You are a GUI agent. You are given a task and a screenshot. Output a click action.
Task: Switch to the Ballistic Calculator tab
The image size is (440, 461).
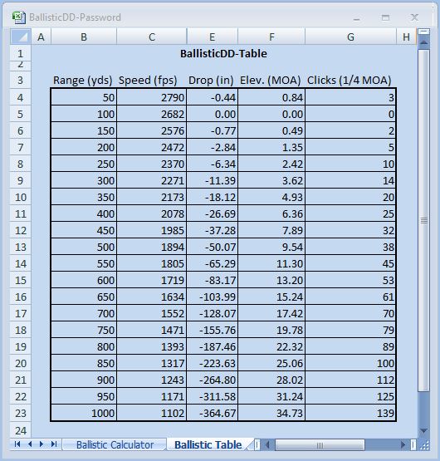pyautogui.click(x=115, y=444)
